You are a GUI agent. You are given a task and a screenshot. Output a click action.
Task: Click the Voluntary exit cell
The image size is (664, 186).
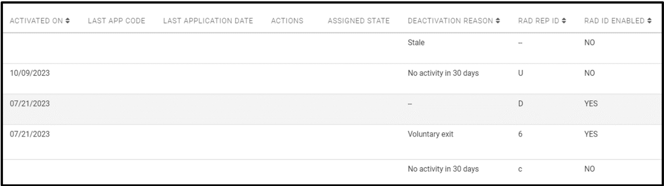coord(430,134)
